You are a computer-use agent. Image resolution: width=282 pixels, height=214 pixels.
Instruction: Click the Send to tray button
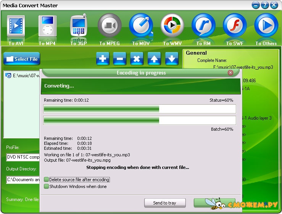tap(165, 203)
